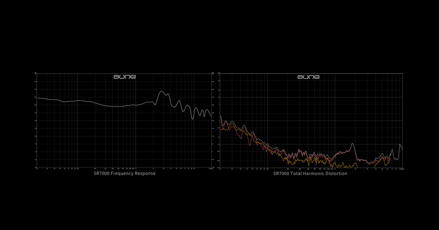
Task: Click the dB unit label on frequency response graph
Action: coord(35,73)
